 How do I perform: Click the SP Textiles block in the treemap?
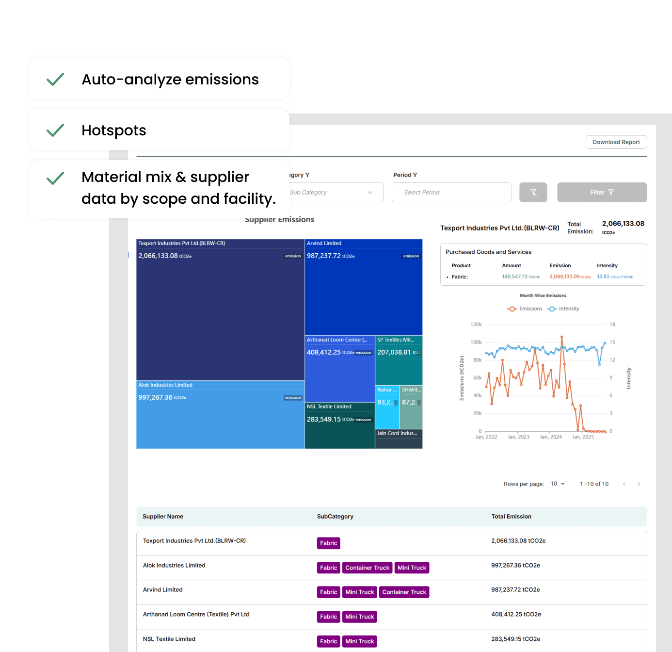pyautogui.click(x=399, y=361)
